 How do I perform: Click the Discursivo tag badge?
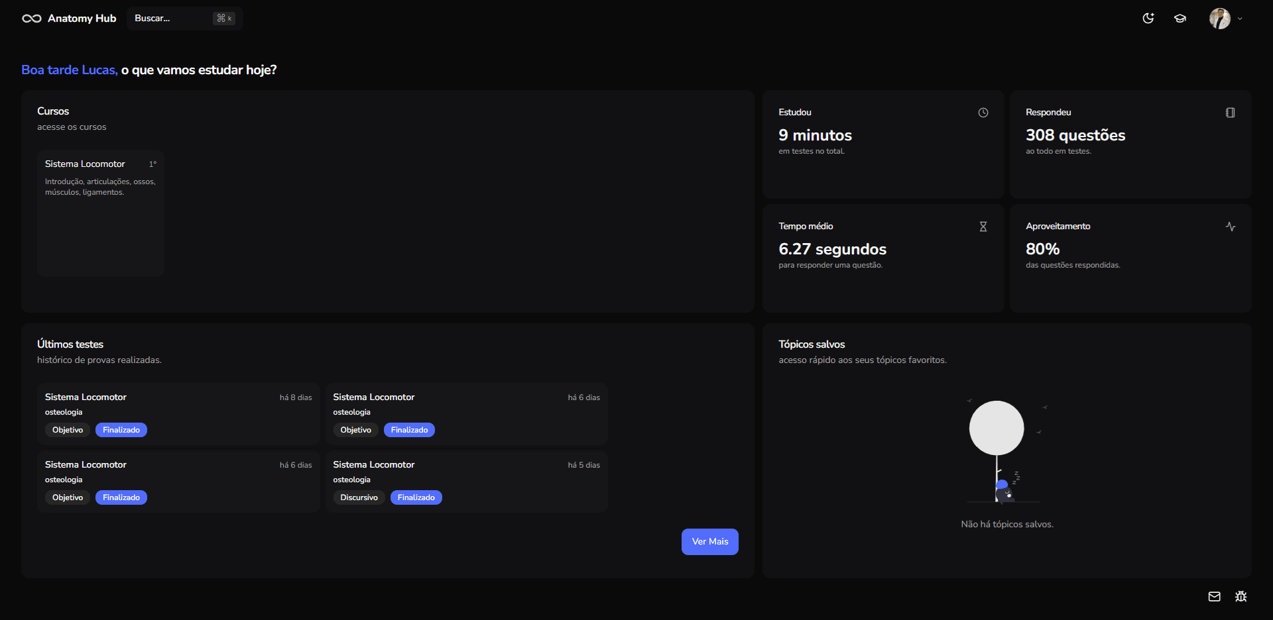[359, 497]
